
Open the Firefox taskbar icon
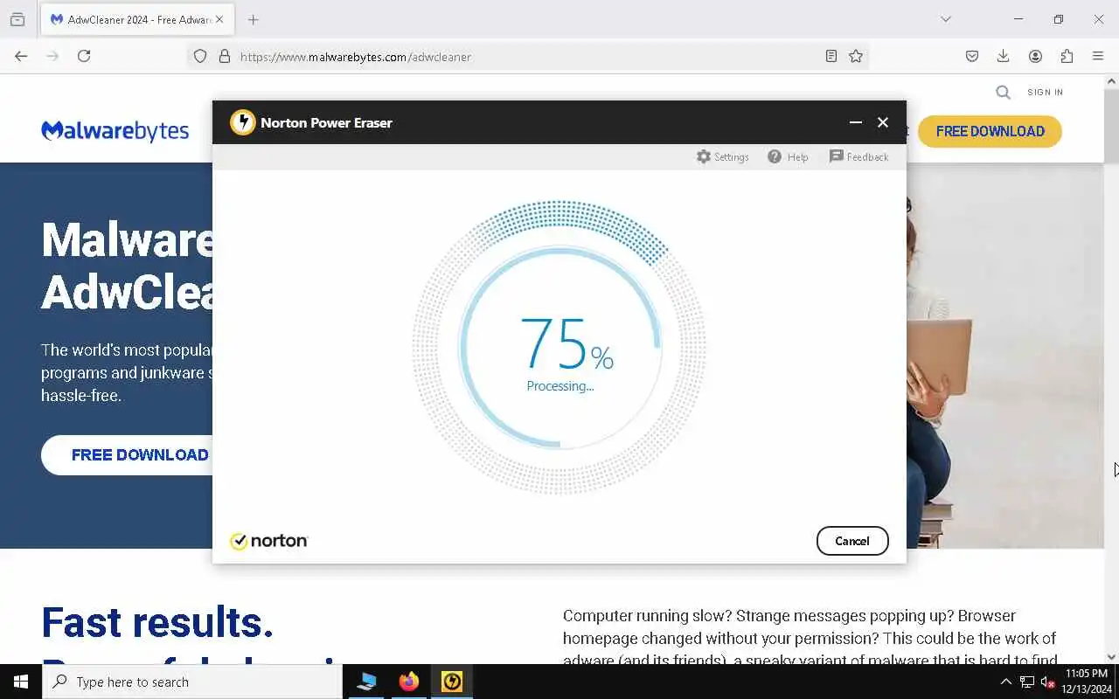coord(409,682)
